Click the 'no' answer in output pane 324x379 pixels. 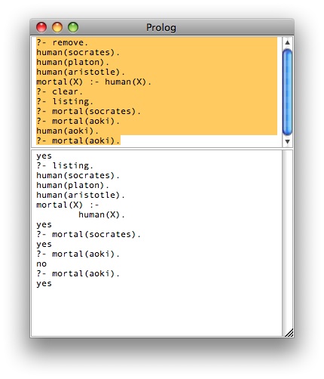point(41,264)
